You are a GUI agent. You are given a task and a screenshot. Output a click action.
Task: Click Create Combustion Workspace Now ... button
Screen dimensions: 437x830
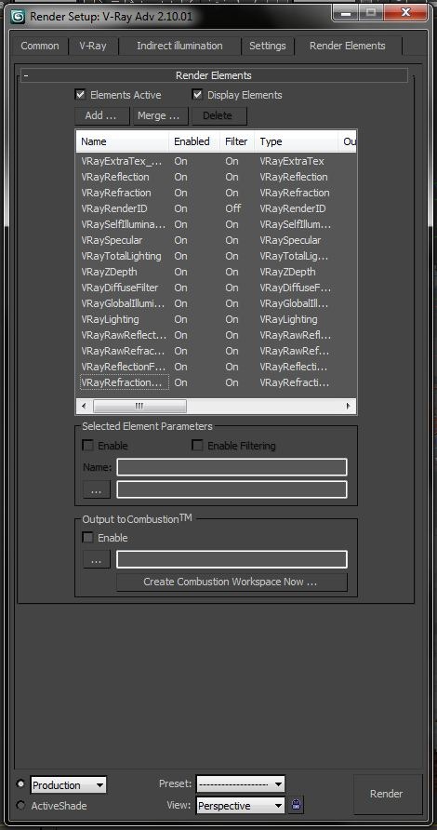pyautogui.click(x=232, y=582)
